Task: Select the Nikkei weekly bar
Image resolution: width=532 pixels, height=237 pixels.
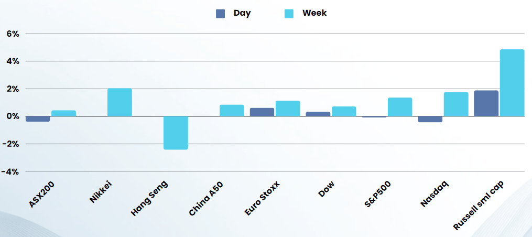Action: [x=120, y=102]
